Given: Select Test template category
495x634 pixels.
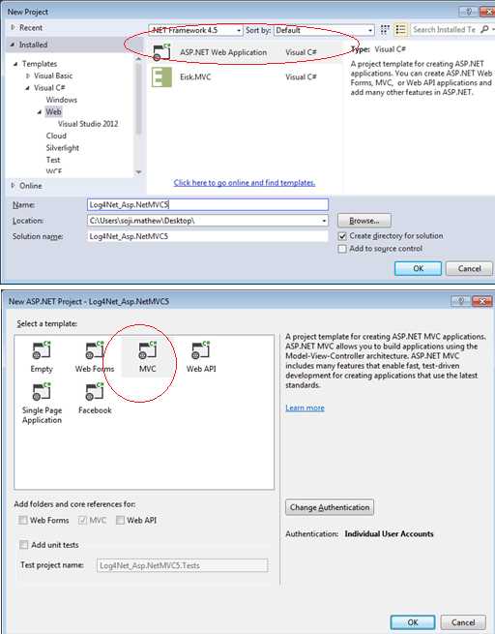Looking at the screenshot, I should click(x=53, y=160).
